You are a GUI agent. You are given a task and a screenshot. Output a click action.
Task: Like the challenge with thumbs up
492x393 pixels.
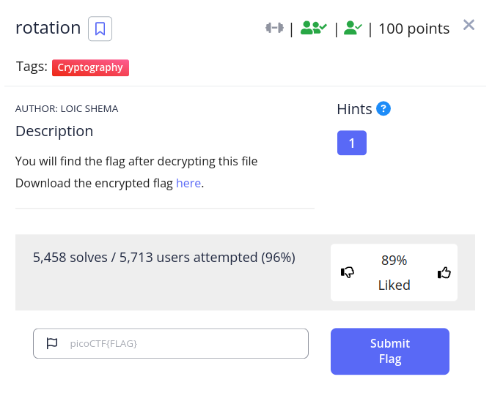coord(444,272)
